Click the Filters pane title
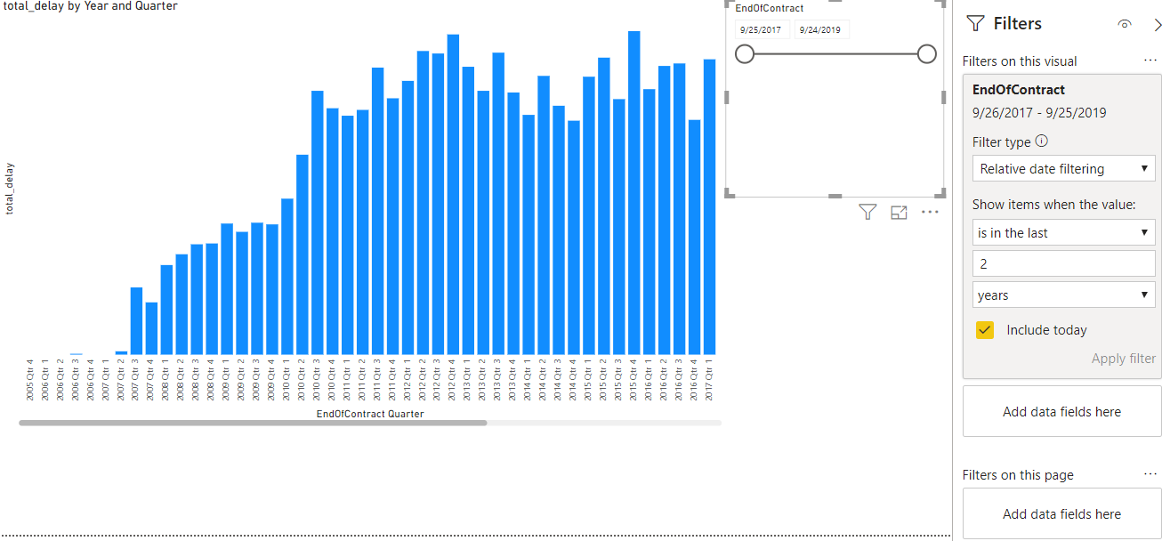The height and width of the screenshot is (541, 1162). click(x=1017, y=24)
